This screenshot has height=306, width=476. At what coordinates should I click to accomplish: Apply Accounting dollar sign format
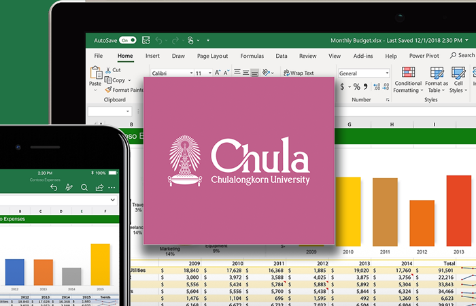click(x=342, y=87)
